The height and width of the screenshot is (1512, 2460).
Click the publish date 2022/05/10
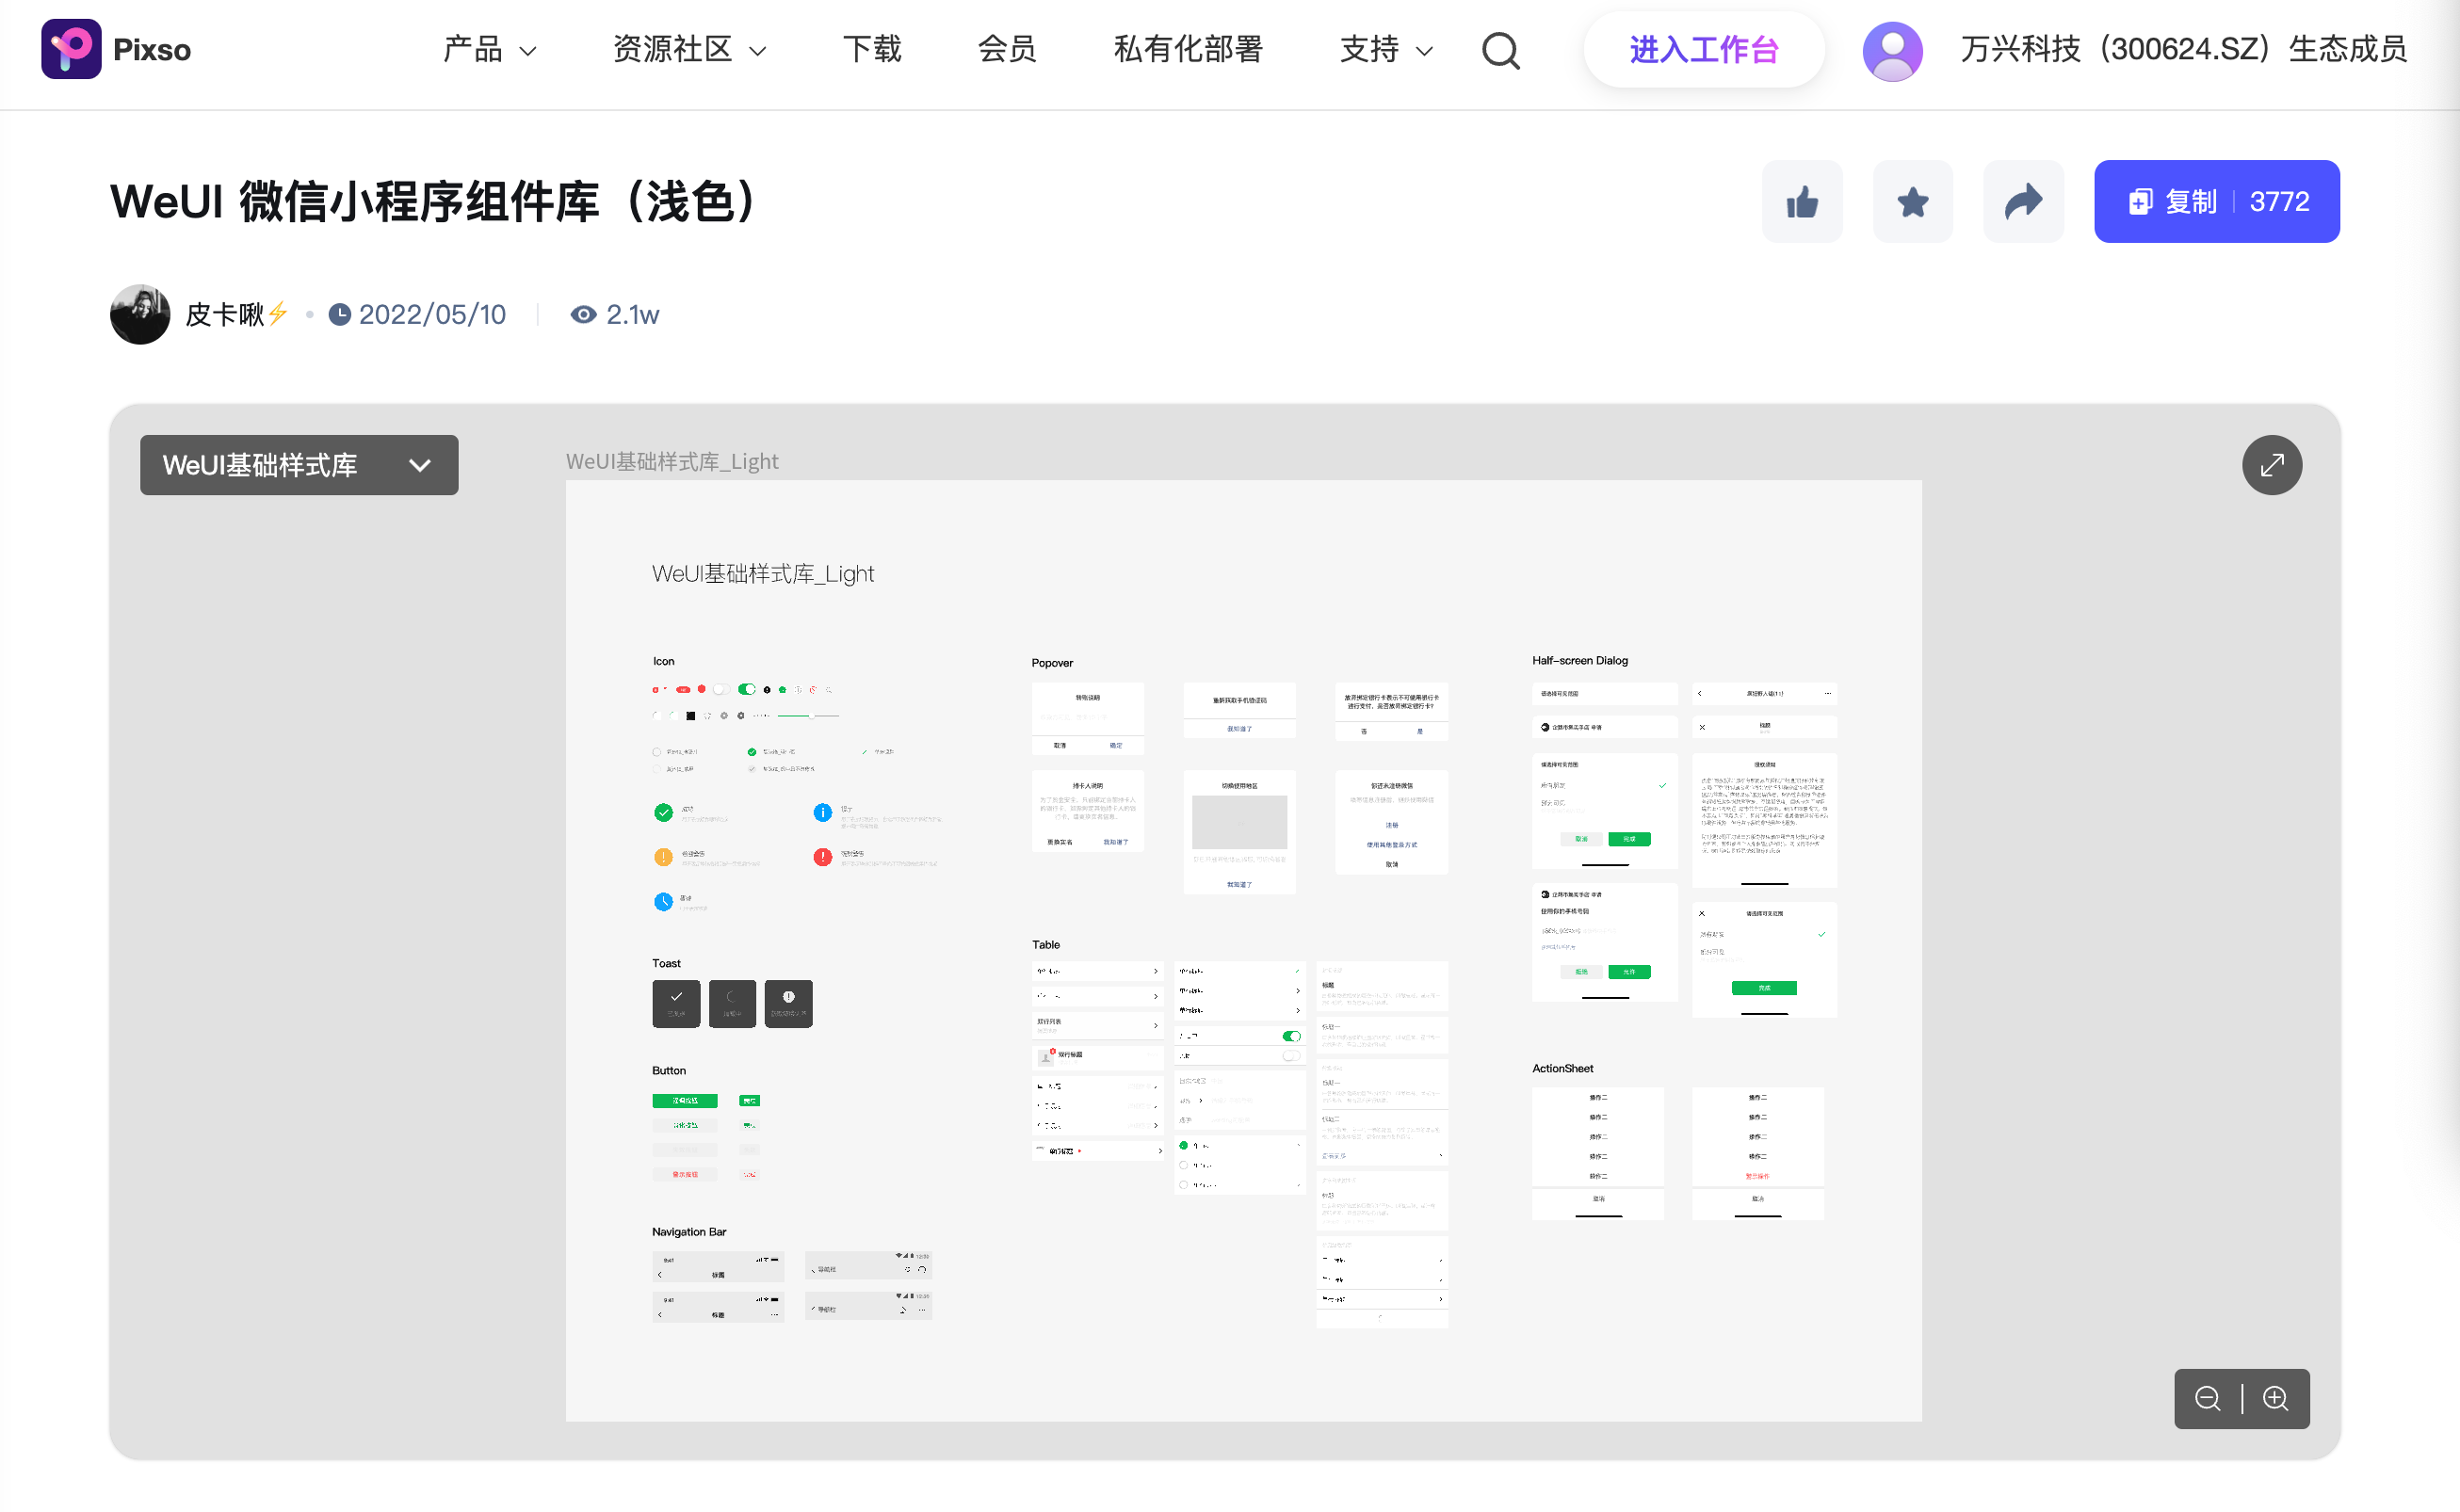pos(432,315)
